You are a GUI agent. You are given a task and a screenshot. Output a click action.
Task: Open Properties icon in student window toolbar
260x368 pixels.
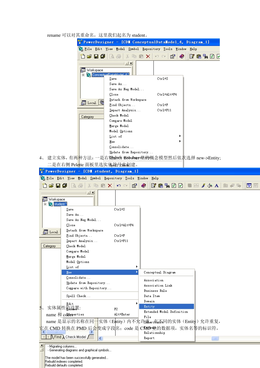pyautogui.click(x=134, y=186)
